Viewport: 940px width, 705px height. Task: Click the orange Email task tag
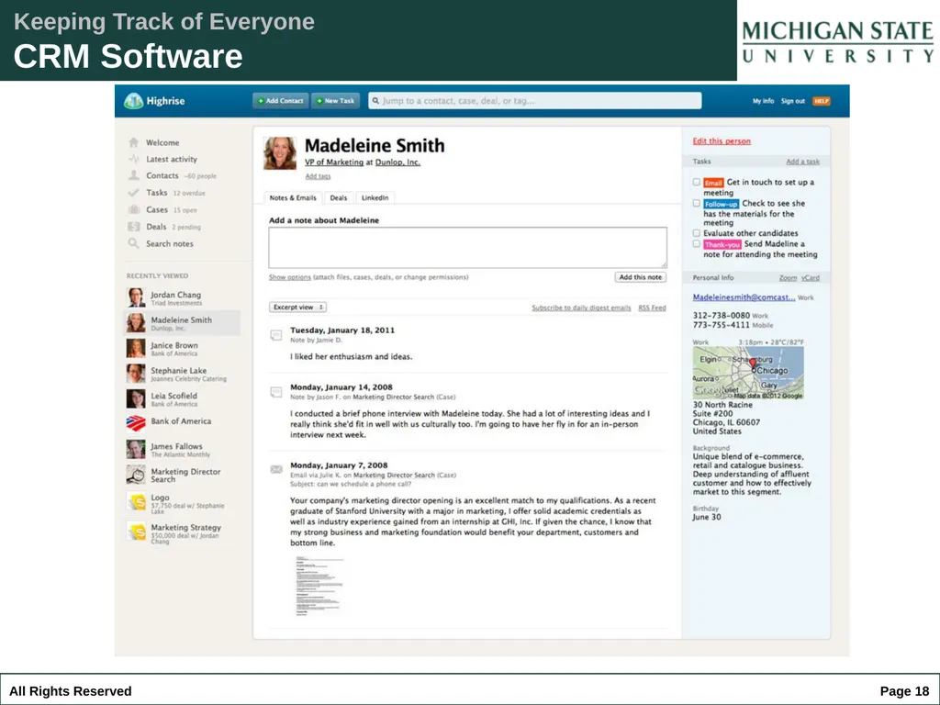tap(713, 183)
